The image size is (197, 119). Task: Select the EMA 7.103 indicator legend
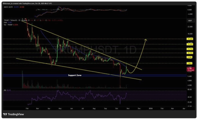[x=8, y=22]
